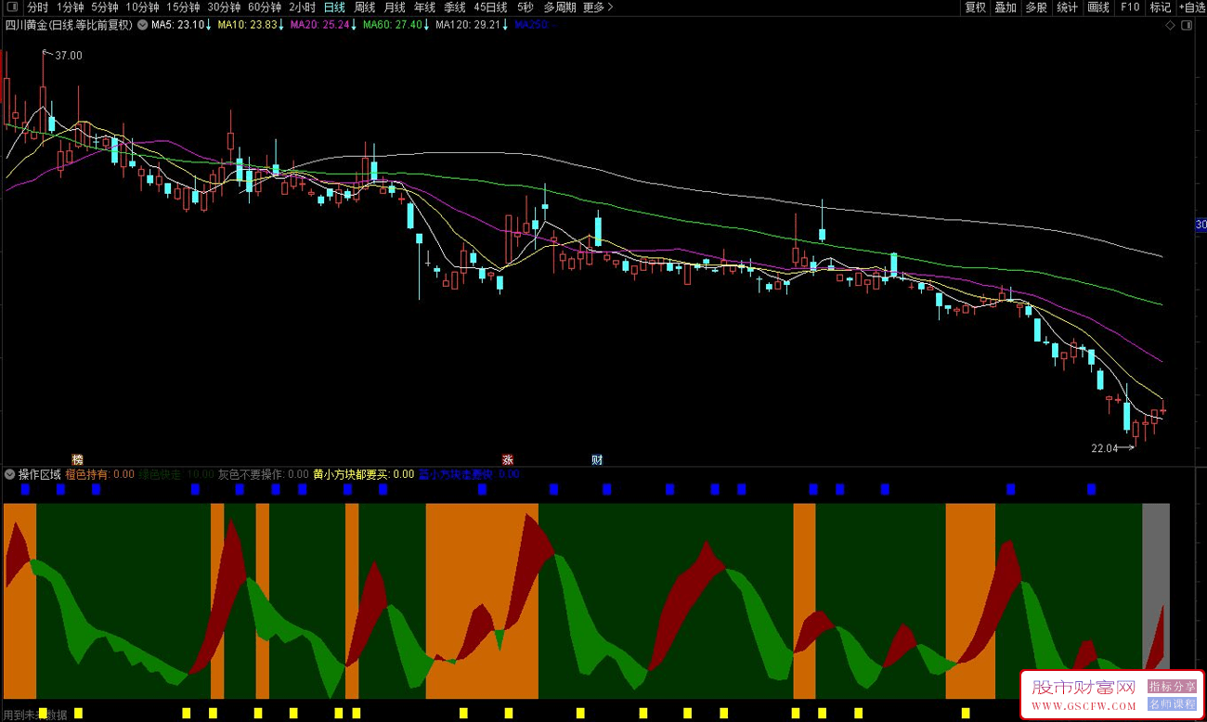Screen dimensions: 1207x722
Task: Click the 复权 button
Action: pos(975,7)
